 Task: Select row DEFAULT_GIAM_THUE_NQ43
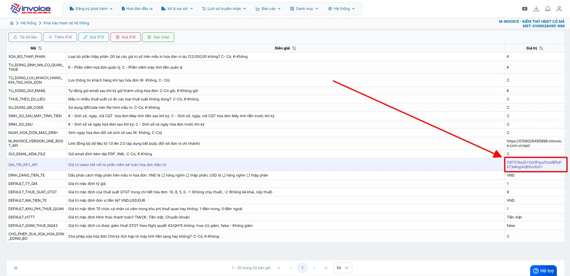[x=285, y=226]
